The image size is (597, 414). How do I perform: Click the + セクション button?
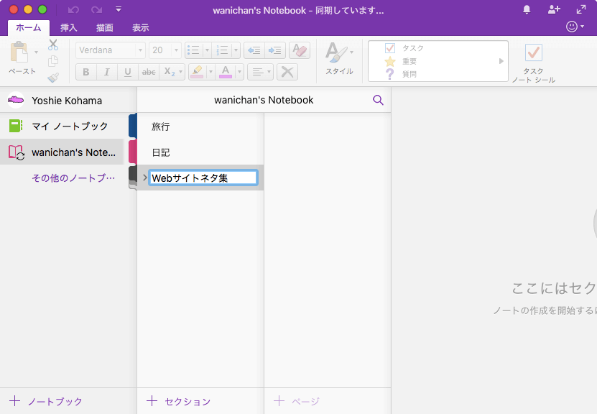pos(179,401)
